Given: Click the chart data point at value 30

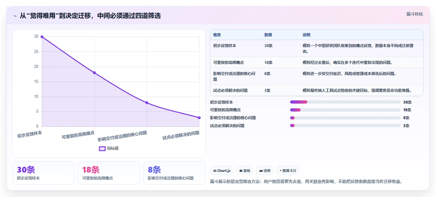Looking at the screenshot, I should [x=42, y=37].
